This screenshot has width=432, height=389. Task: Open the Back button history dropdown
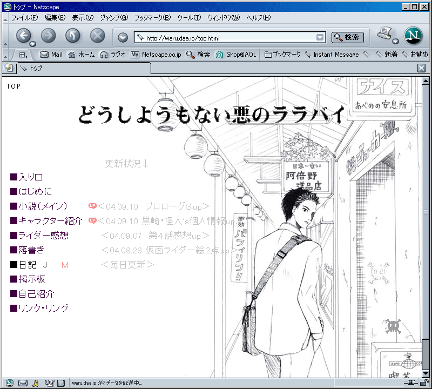pyautogui.click(x=33, y=44)
